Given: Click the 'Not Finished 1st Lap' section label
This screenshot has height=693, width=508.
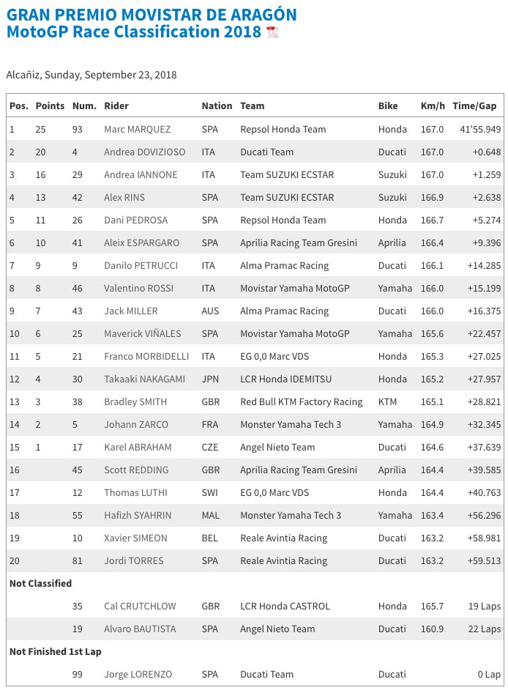Looking at the screenshot, I should coord(56,651).
